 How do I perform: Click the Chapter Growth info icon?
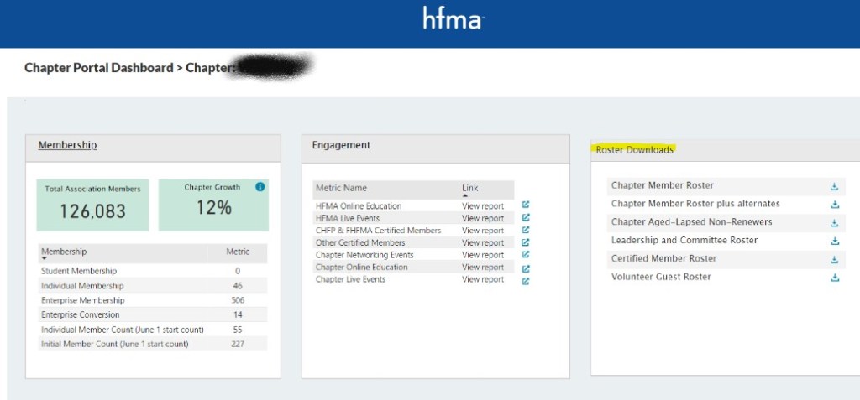[x=260, y=187]
